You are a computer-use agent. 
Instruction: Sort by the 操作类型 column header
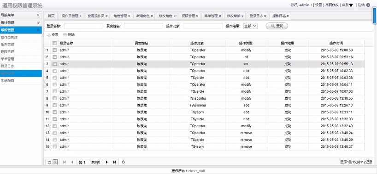pos(246,43)
